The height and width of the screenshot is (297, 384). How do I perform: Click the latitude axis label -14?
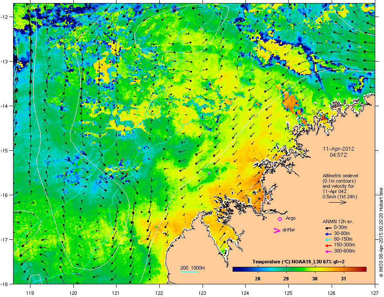(x=4, y=106)
